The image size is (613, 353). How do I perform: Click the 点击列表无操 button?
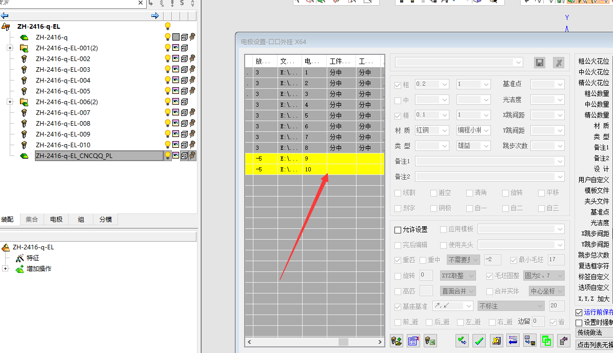click(x=594, y=345)
